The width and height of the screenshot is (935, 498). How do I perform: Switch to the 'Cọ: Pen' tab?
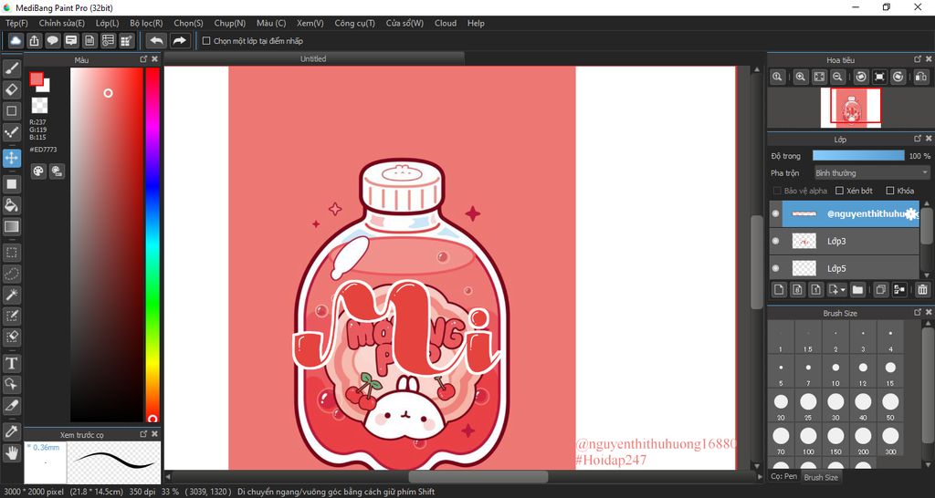click(784, 476)
